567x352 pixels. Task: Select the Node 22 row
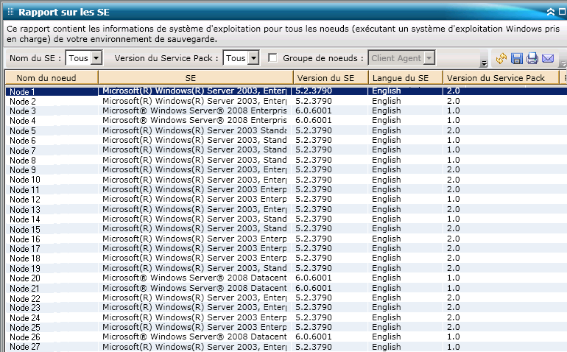[286, 298]
